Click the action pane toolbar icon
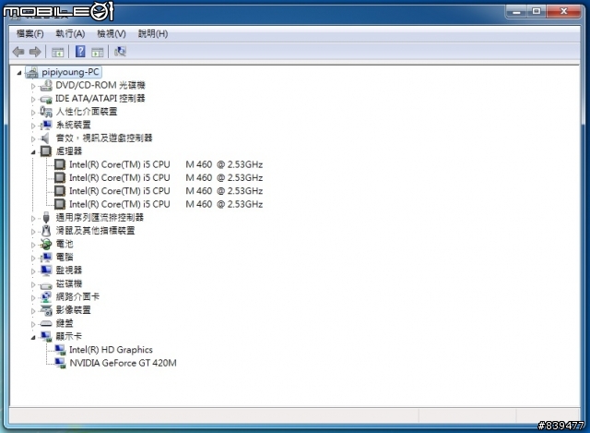The width and height of the screenshot is (590, 433). point(98,52)
